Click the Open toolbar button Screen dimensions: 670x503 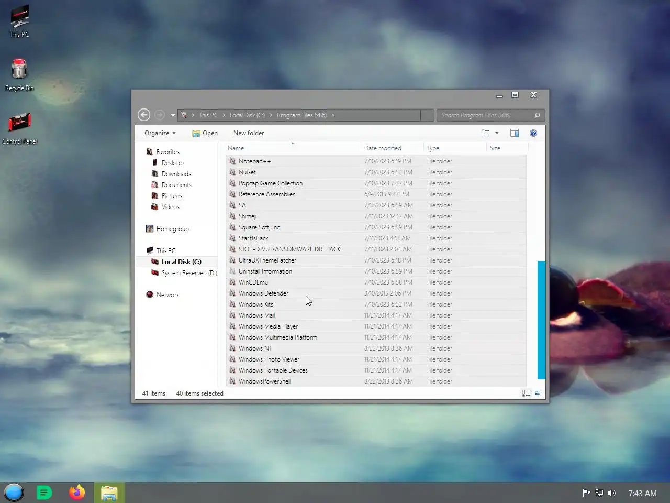click(x=205, y=133)
